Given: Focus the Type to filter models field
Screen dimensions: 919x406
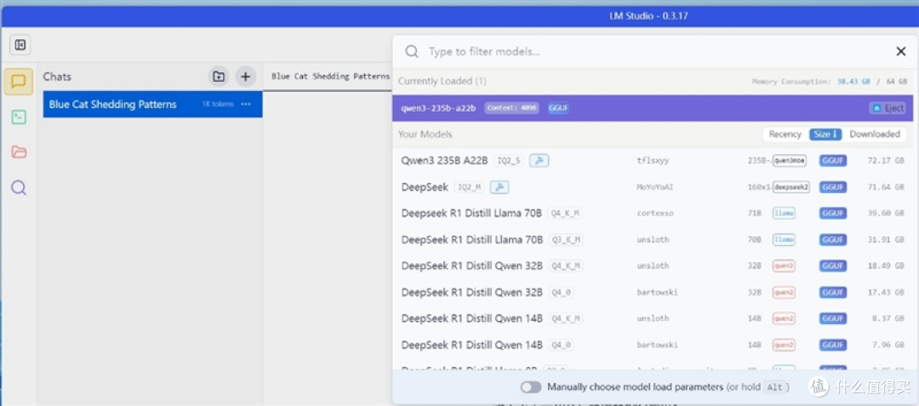Looking at the screenshot, I should coord(656,52).
